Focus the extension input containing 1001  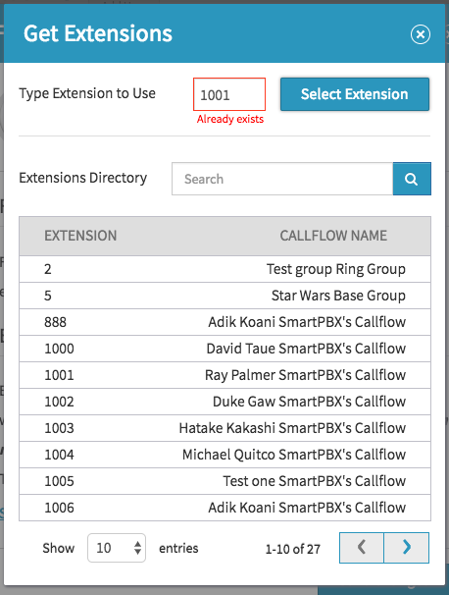point(229,94)
